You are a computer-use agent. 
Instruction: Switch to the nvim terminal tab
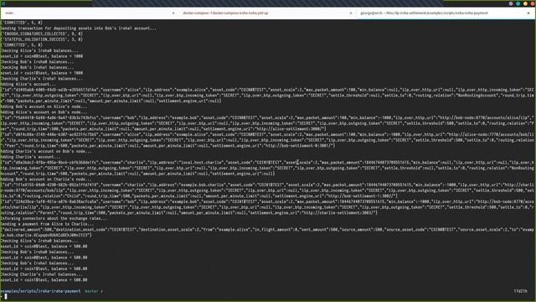click(x=89, y=13)
